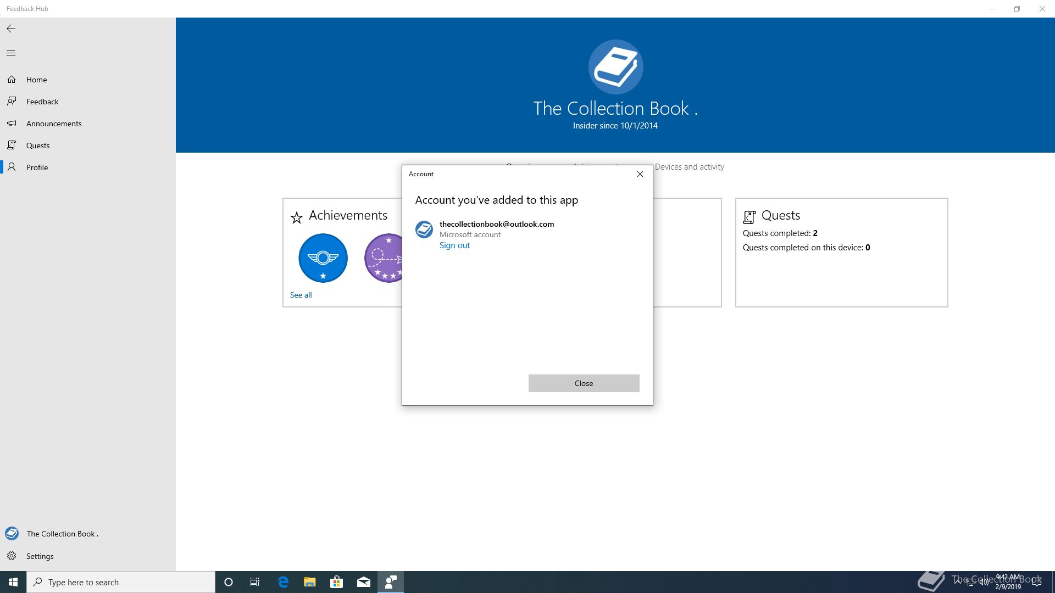The image size is (1055, 593).
Task: Restore down the Feedback Hub window
Action: (x=1017, y=9)
